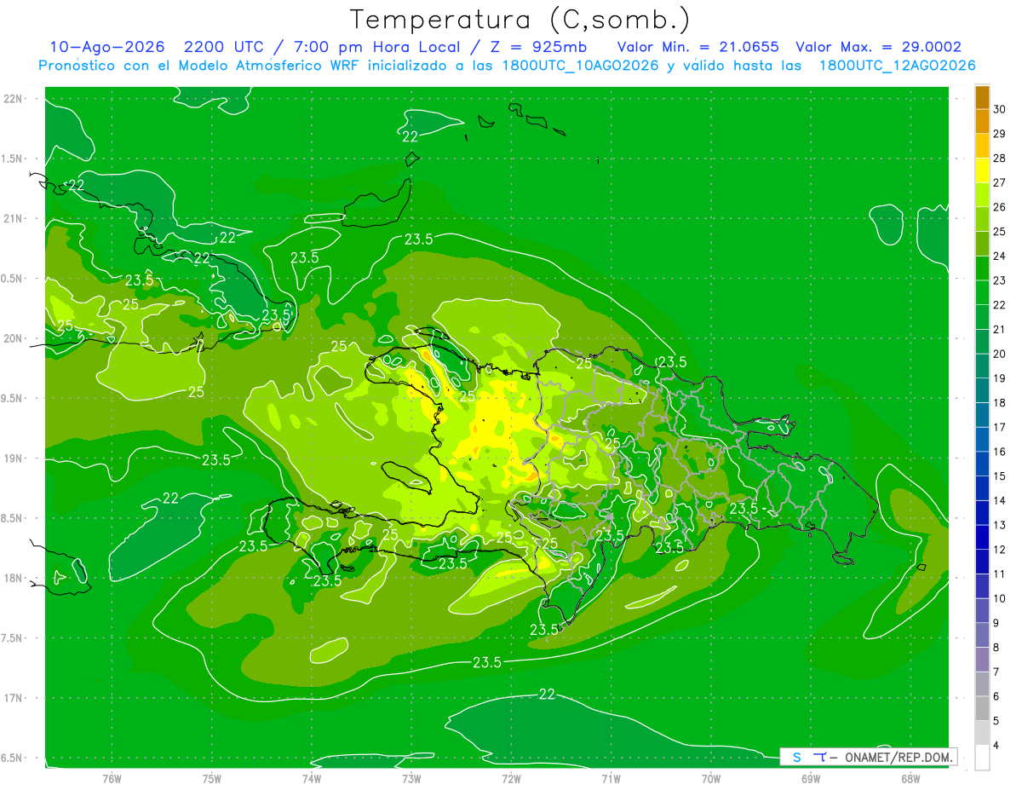Click the legend swatch between 22 and 23
Screen dimensions: 1022x790
click(x=982, y=292)
